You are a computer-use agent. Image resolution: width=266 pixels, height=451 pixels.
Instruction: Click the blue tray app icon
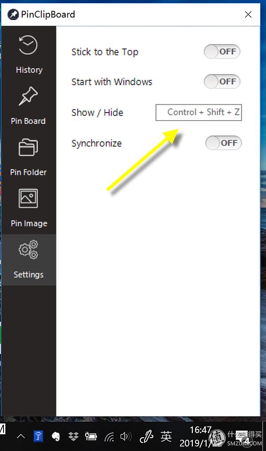pyautogui.click(x=39, y=437)
